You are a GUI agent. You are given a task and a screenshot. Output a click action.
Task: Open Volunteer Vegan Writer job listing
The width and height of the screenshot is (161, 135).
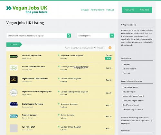tap(32, 55)
